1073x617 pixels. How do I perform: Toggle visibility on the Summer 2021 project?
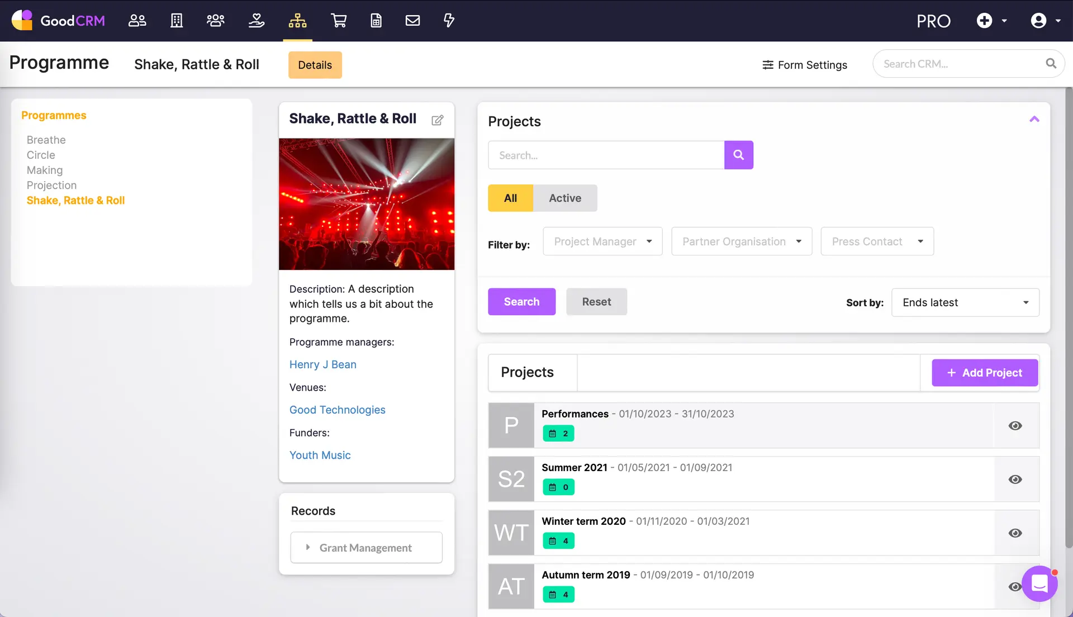(1015, 479)
